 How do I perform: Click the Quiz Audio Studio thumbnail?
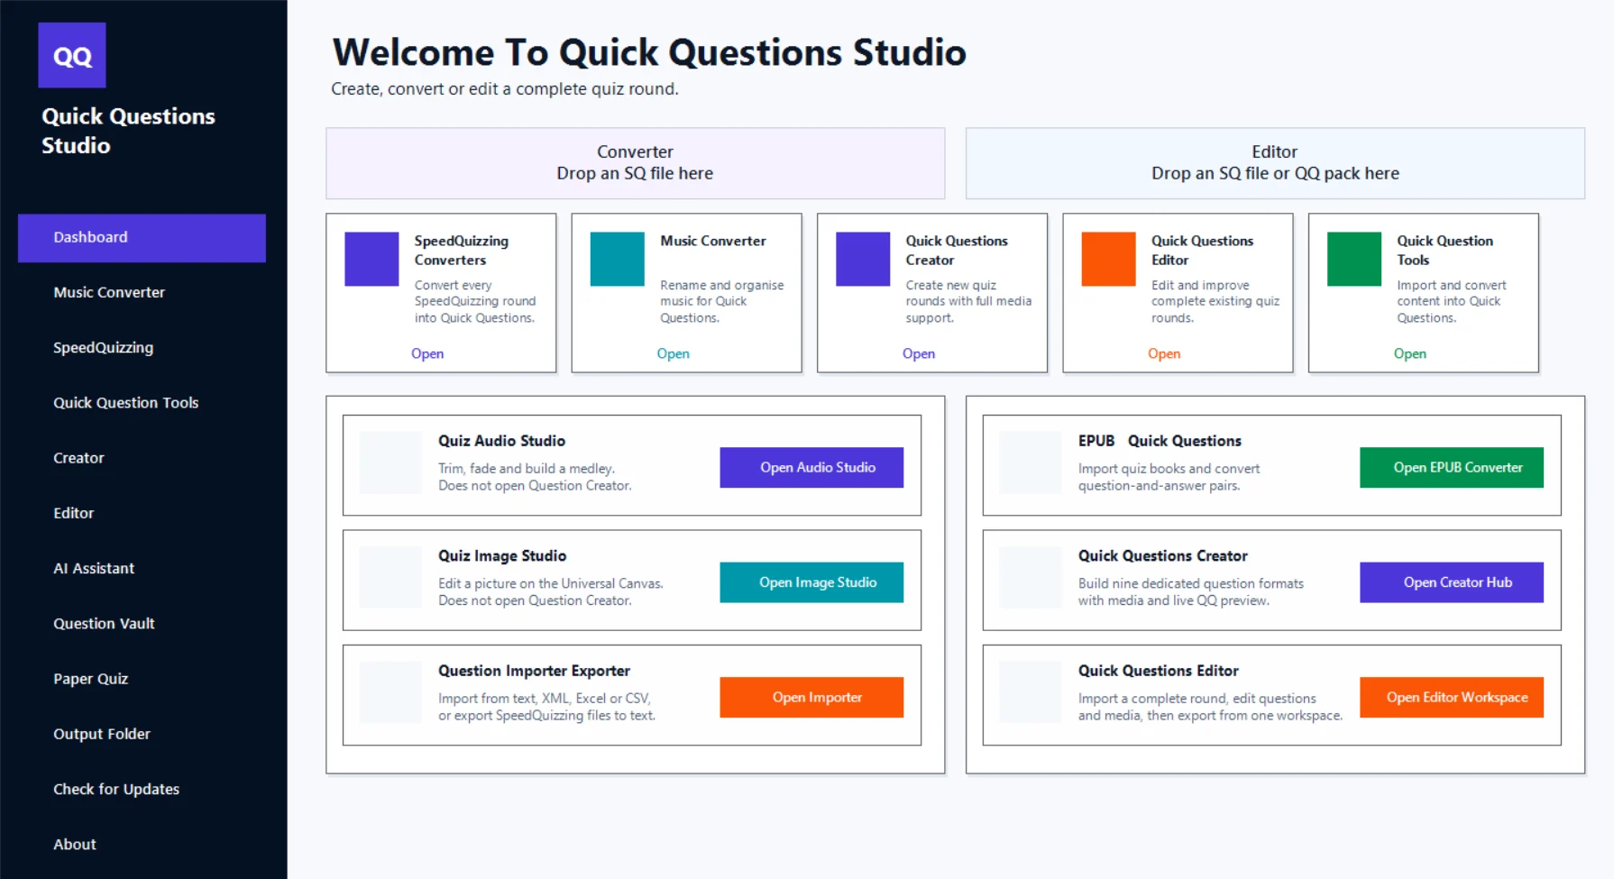point(390,462)
